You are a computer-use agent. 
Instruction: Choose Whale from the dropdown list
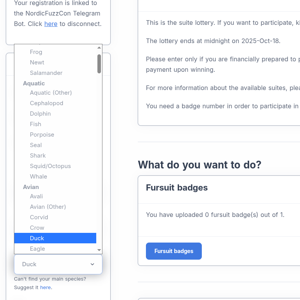[x=38, y=177]
